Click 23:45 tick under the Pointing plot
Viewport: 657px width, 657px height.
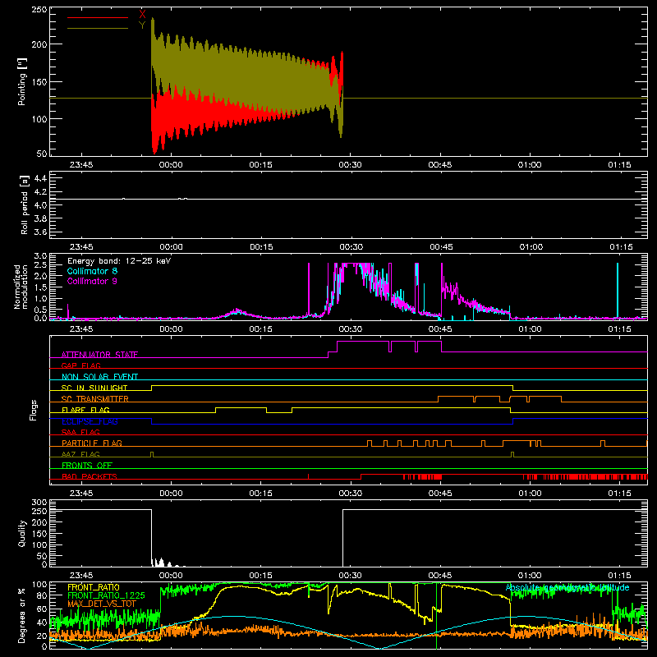click(x=81, y=165)
